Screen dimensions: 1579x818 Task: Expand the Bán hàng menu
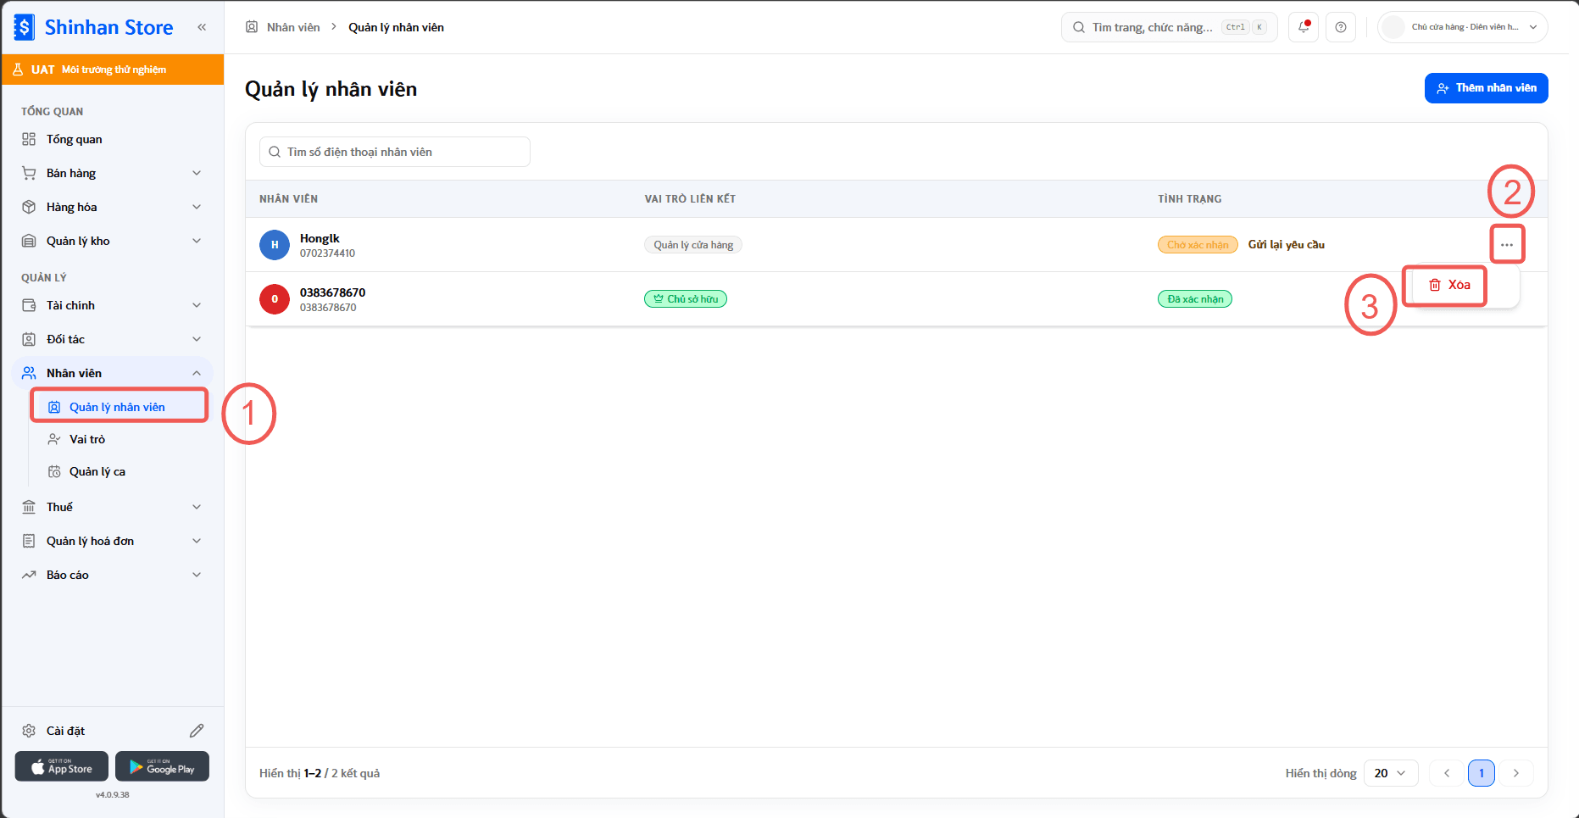tap(112, 173)
